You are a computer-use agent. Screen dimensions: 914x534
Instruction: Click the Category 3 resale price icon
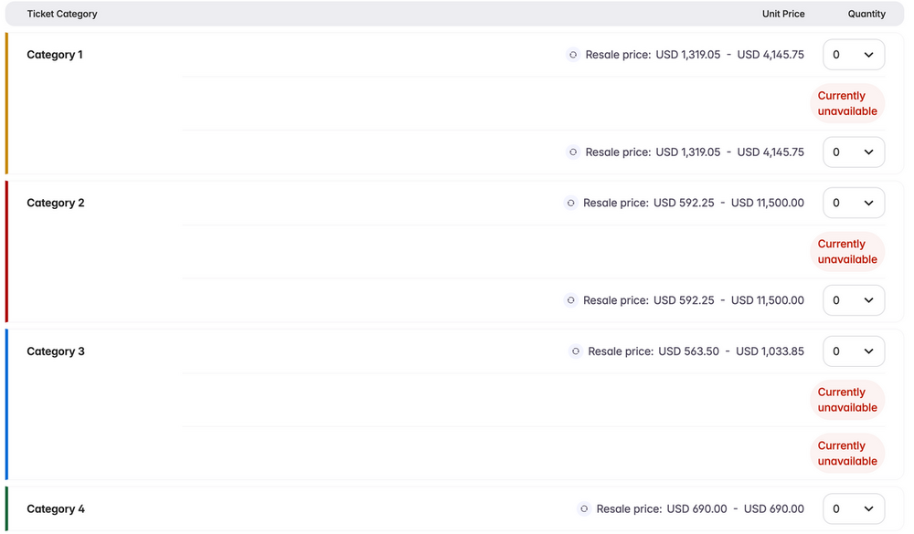click(x=576, y=351)
